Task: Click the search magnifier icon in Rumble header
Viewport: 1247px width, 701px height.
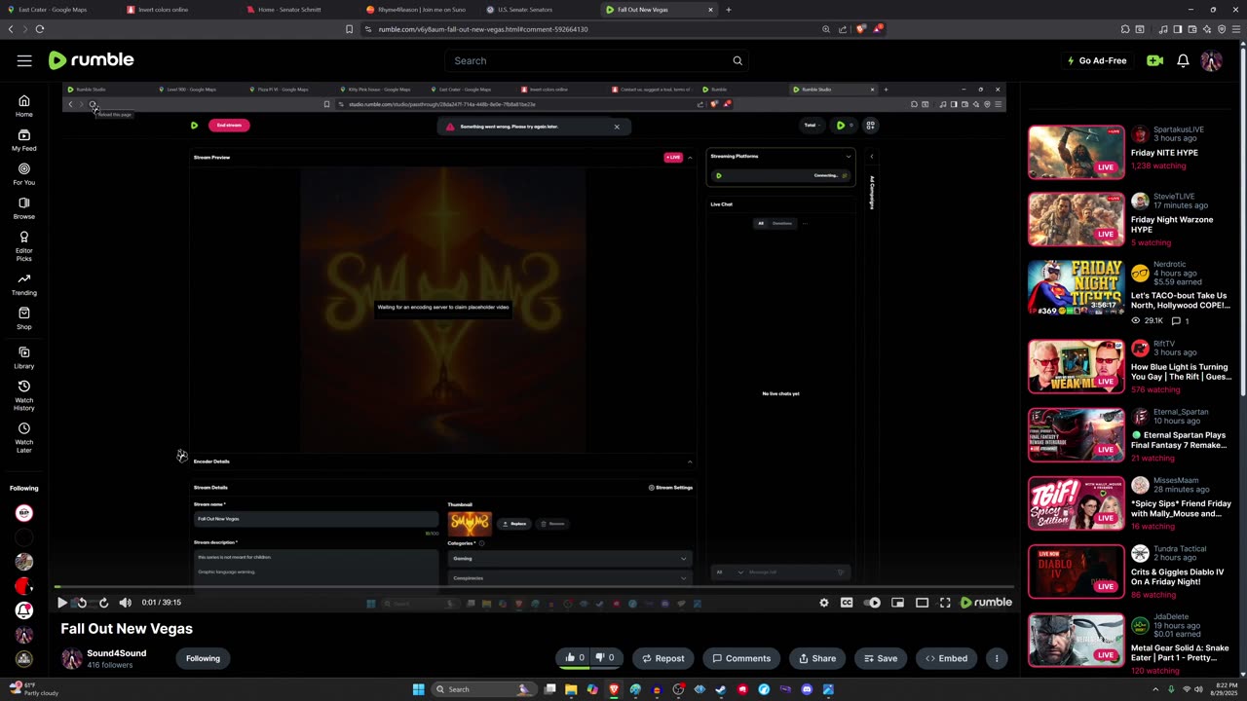Action: [737, 60]
